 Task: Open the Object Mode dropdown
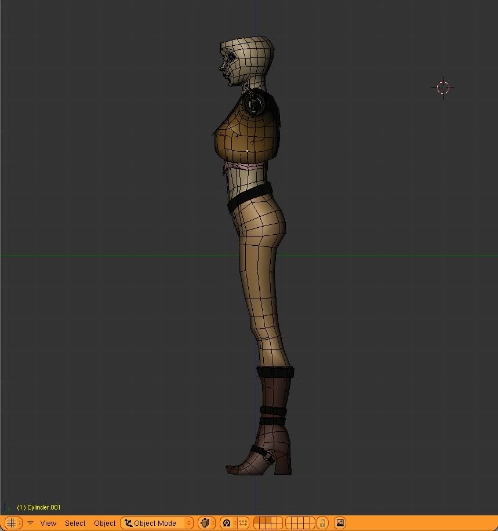click(x=157, y=523)
